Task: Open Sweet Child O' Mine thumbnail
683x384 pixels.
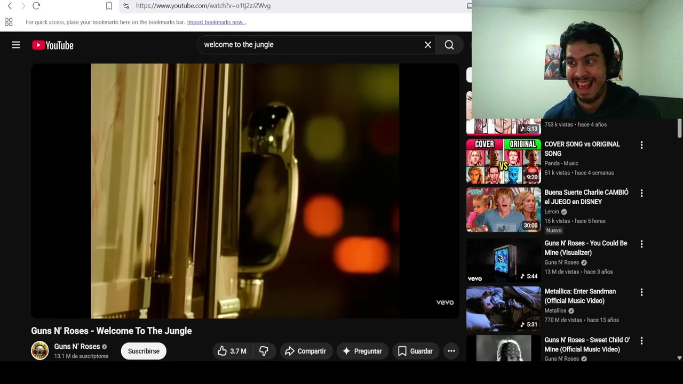Action: coord(504,348)
